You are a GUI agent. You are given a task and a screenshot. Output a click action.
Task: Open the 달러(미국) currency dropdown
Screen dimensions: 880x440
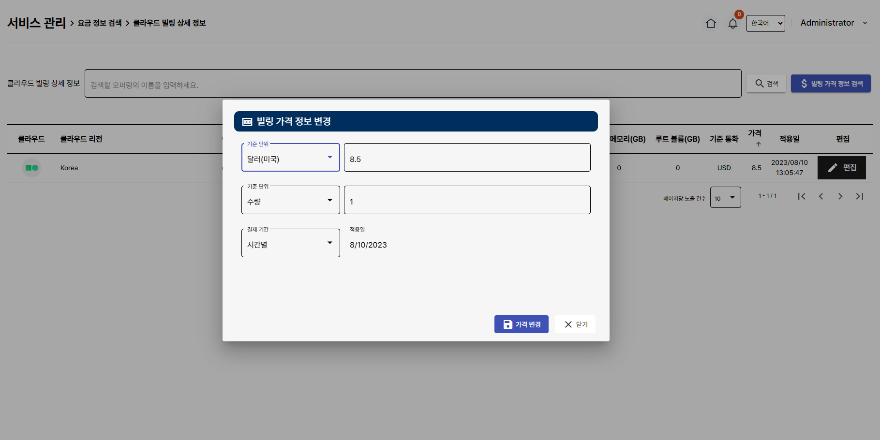click(x=290, y=158)
